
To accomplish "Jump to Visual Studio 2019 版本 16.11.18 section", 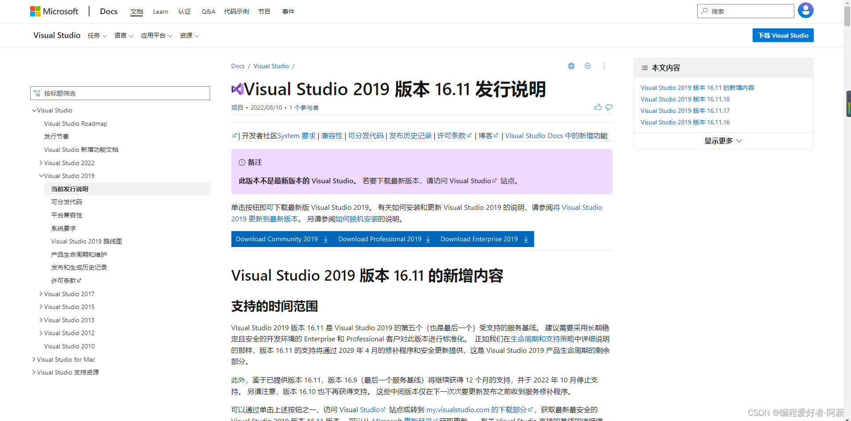I will [685, 99].
